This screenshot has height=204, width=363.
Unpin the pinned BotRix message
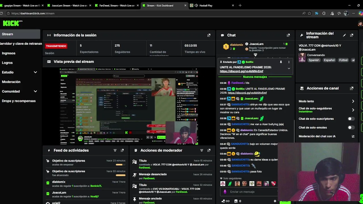click(281, 62)
